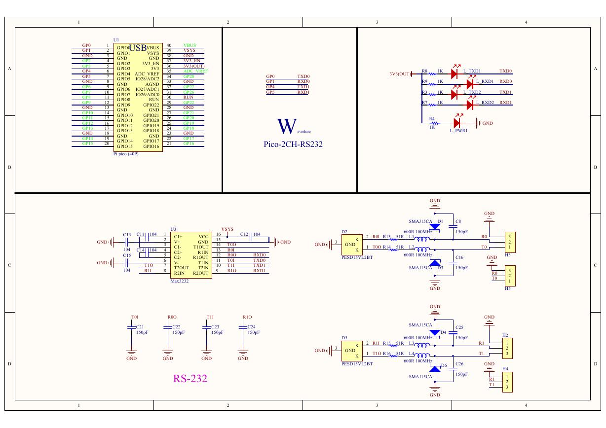Select the H5 three-pin header connector

click(510, 276)
